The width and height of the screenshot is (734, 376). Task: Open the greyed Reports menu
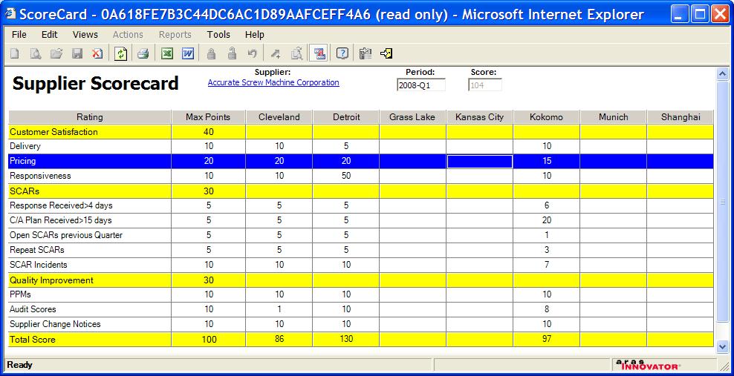(x=175, y=35)
